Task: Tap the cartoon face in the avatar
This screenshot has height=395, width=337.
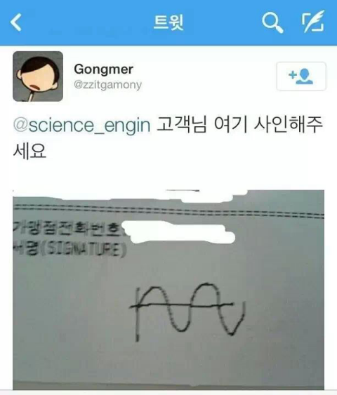Action: [x=38, y=74]
